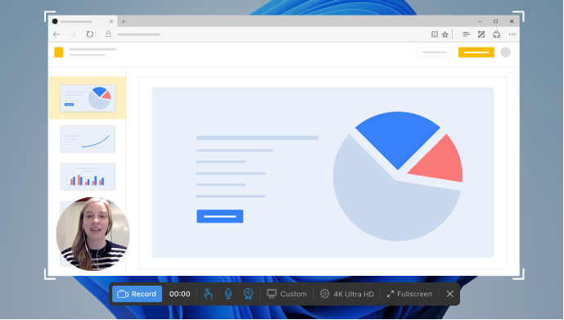
Task: Open the reading view book icon
Action: click(x=435, y=34)
